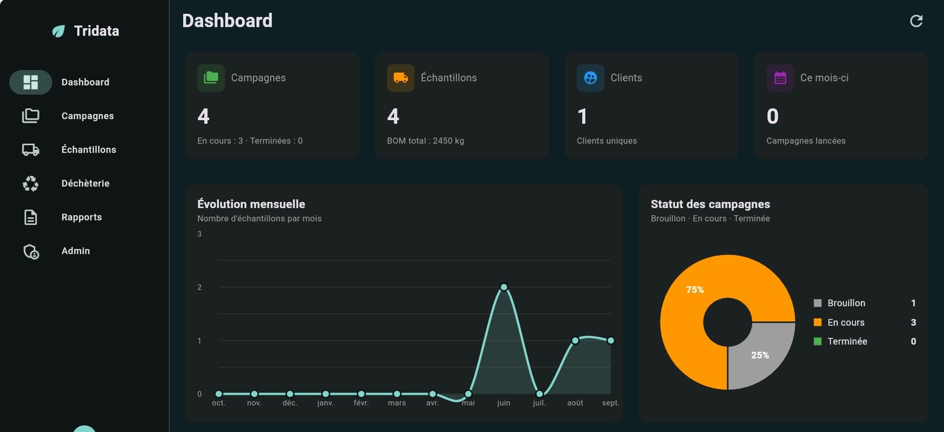944x432 pixels.
Task: Click the orange En cours legend swatch
Action: [x=818, y=322]
